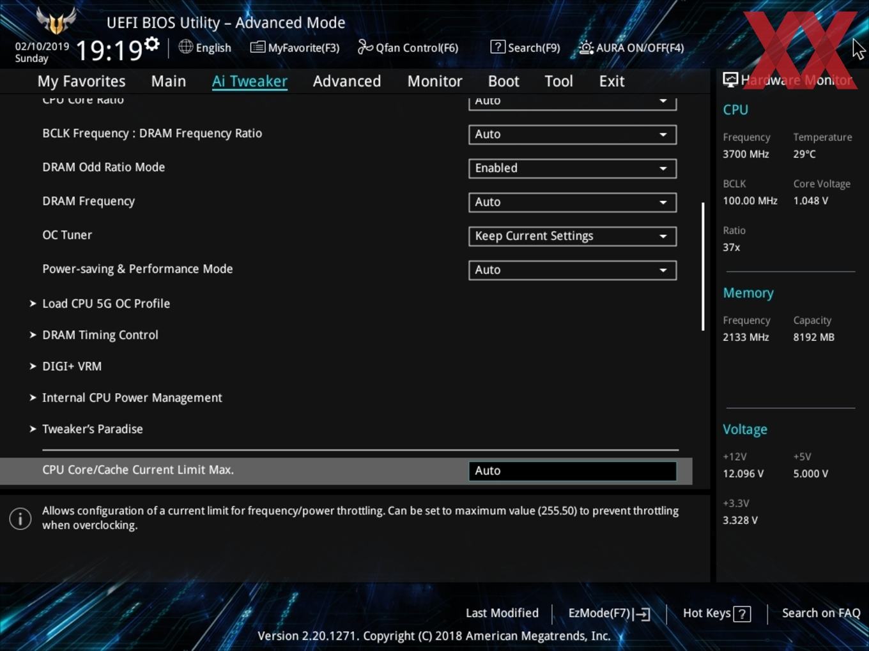Click the CPU frequency 3700 MHz value
This screenshot has height=651, width=869.
click(746, 154)
